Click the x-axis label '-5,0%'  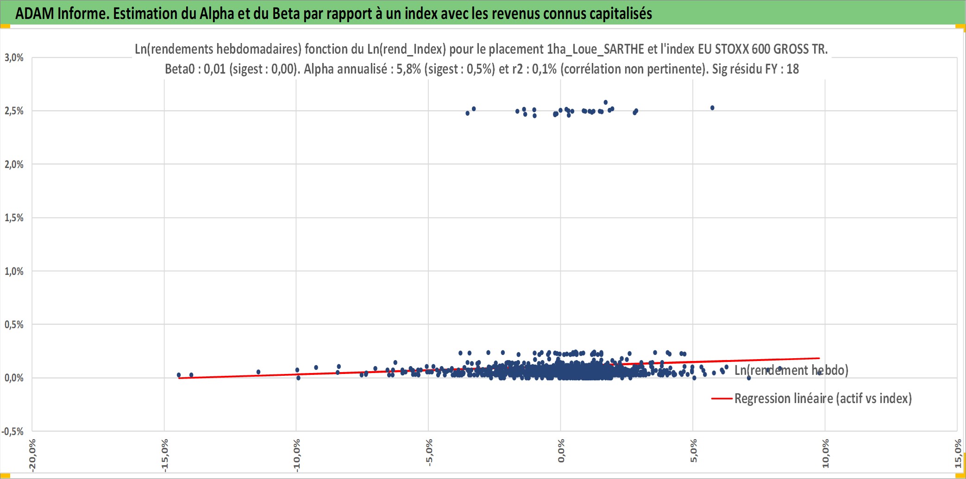429,453
